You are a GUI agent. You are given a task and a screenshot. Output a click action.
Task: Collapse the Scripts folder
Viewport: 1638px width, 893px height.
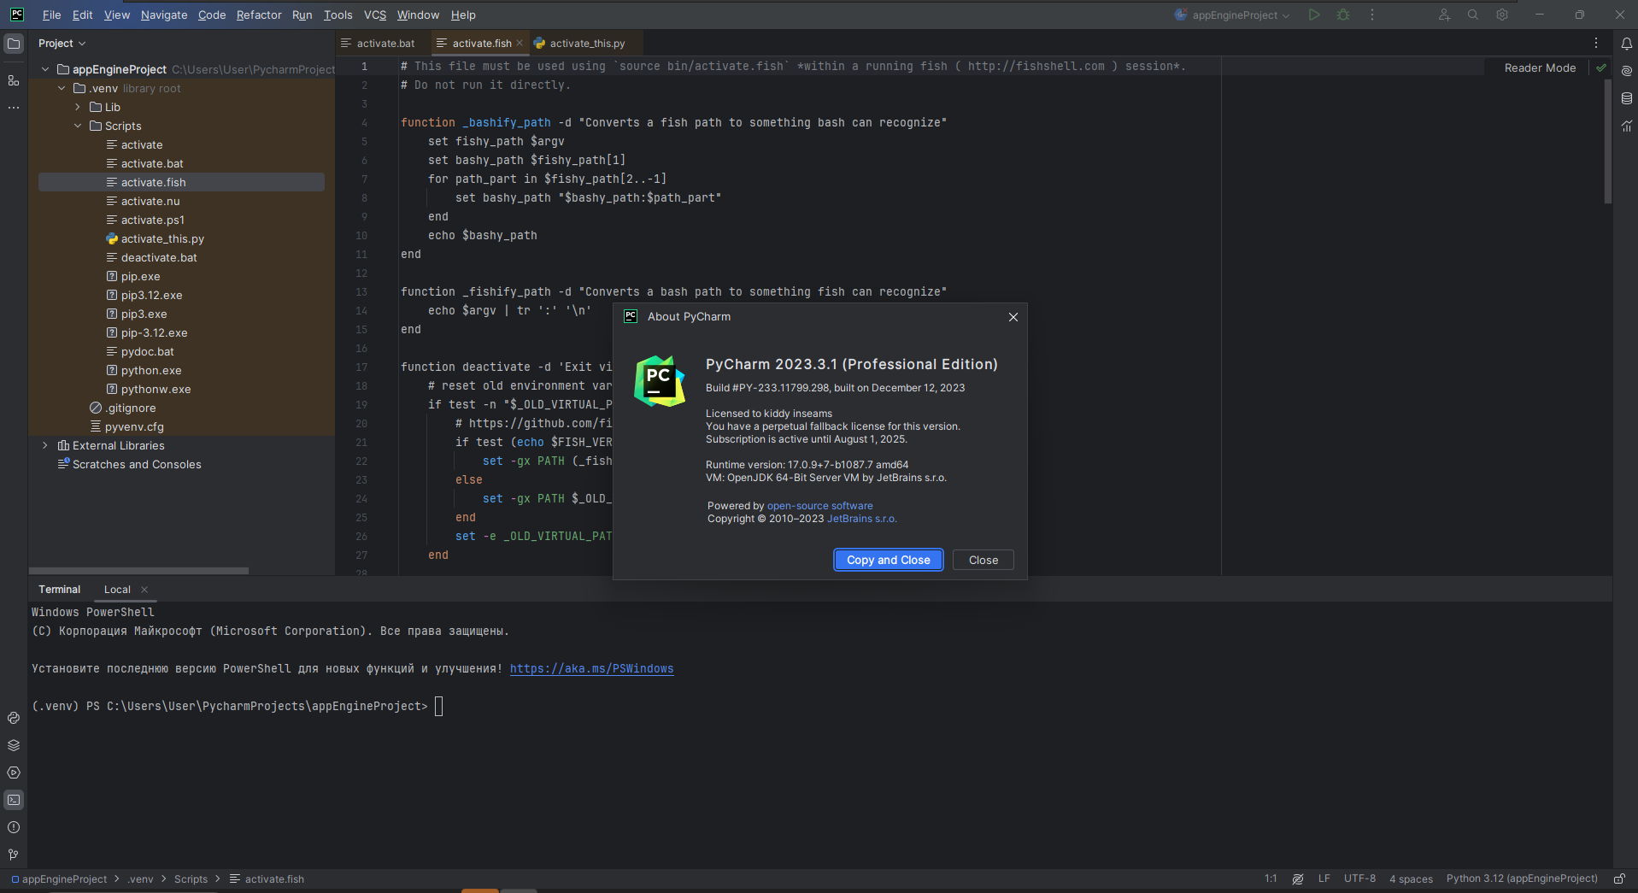[x=78, y=126]
